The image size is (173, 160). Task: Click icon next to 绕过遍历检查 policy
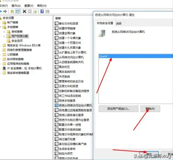point(56,139)
